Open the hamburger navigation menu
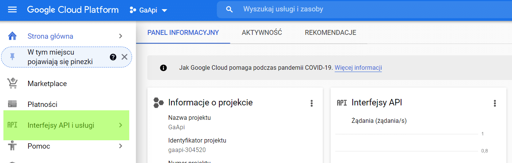This screenshot has width=512, height=163. pyautogui.click(x=13, y=10)
